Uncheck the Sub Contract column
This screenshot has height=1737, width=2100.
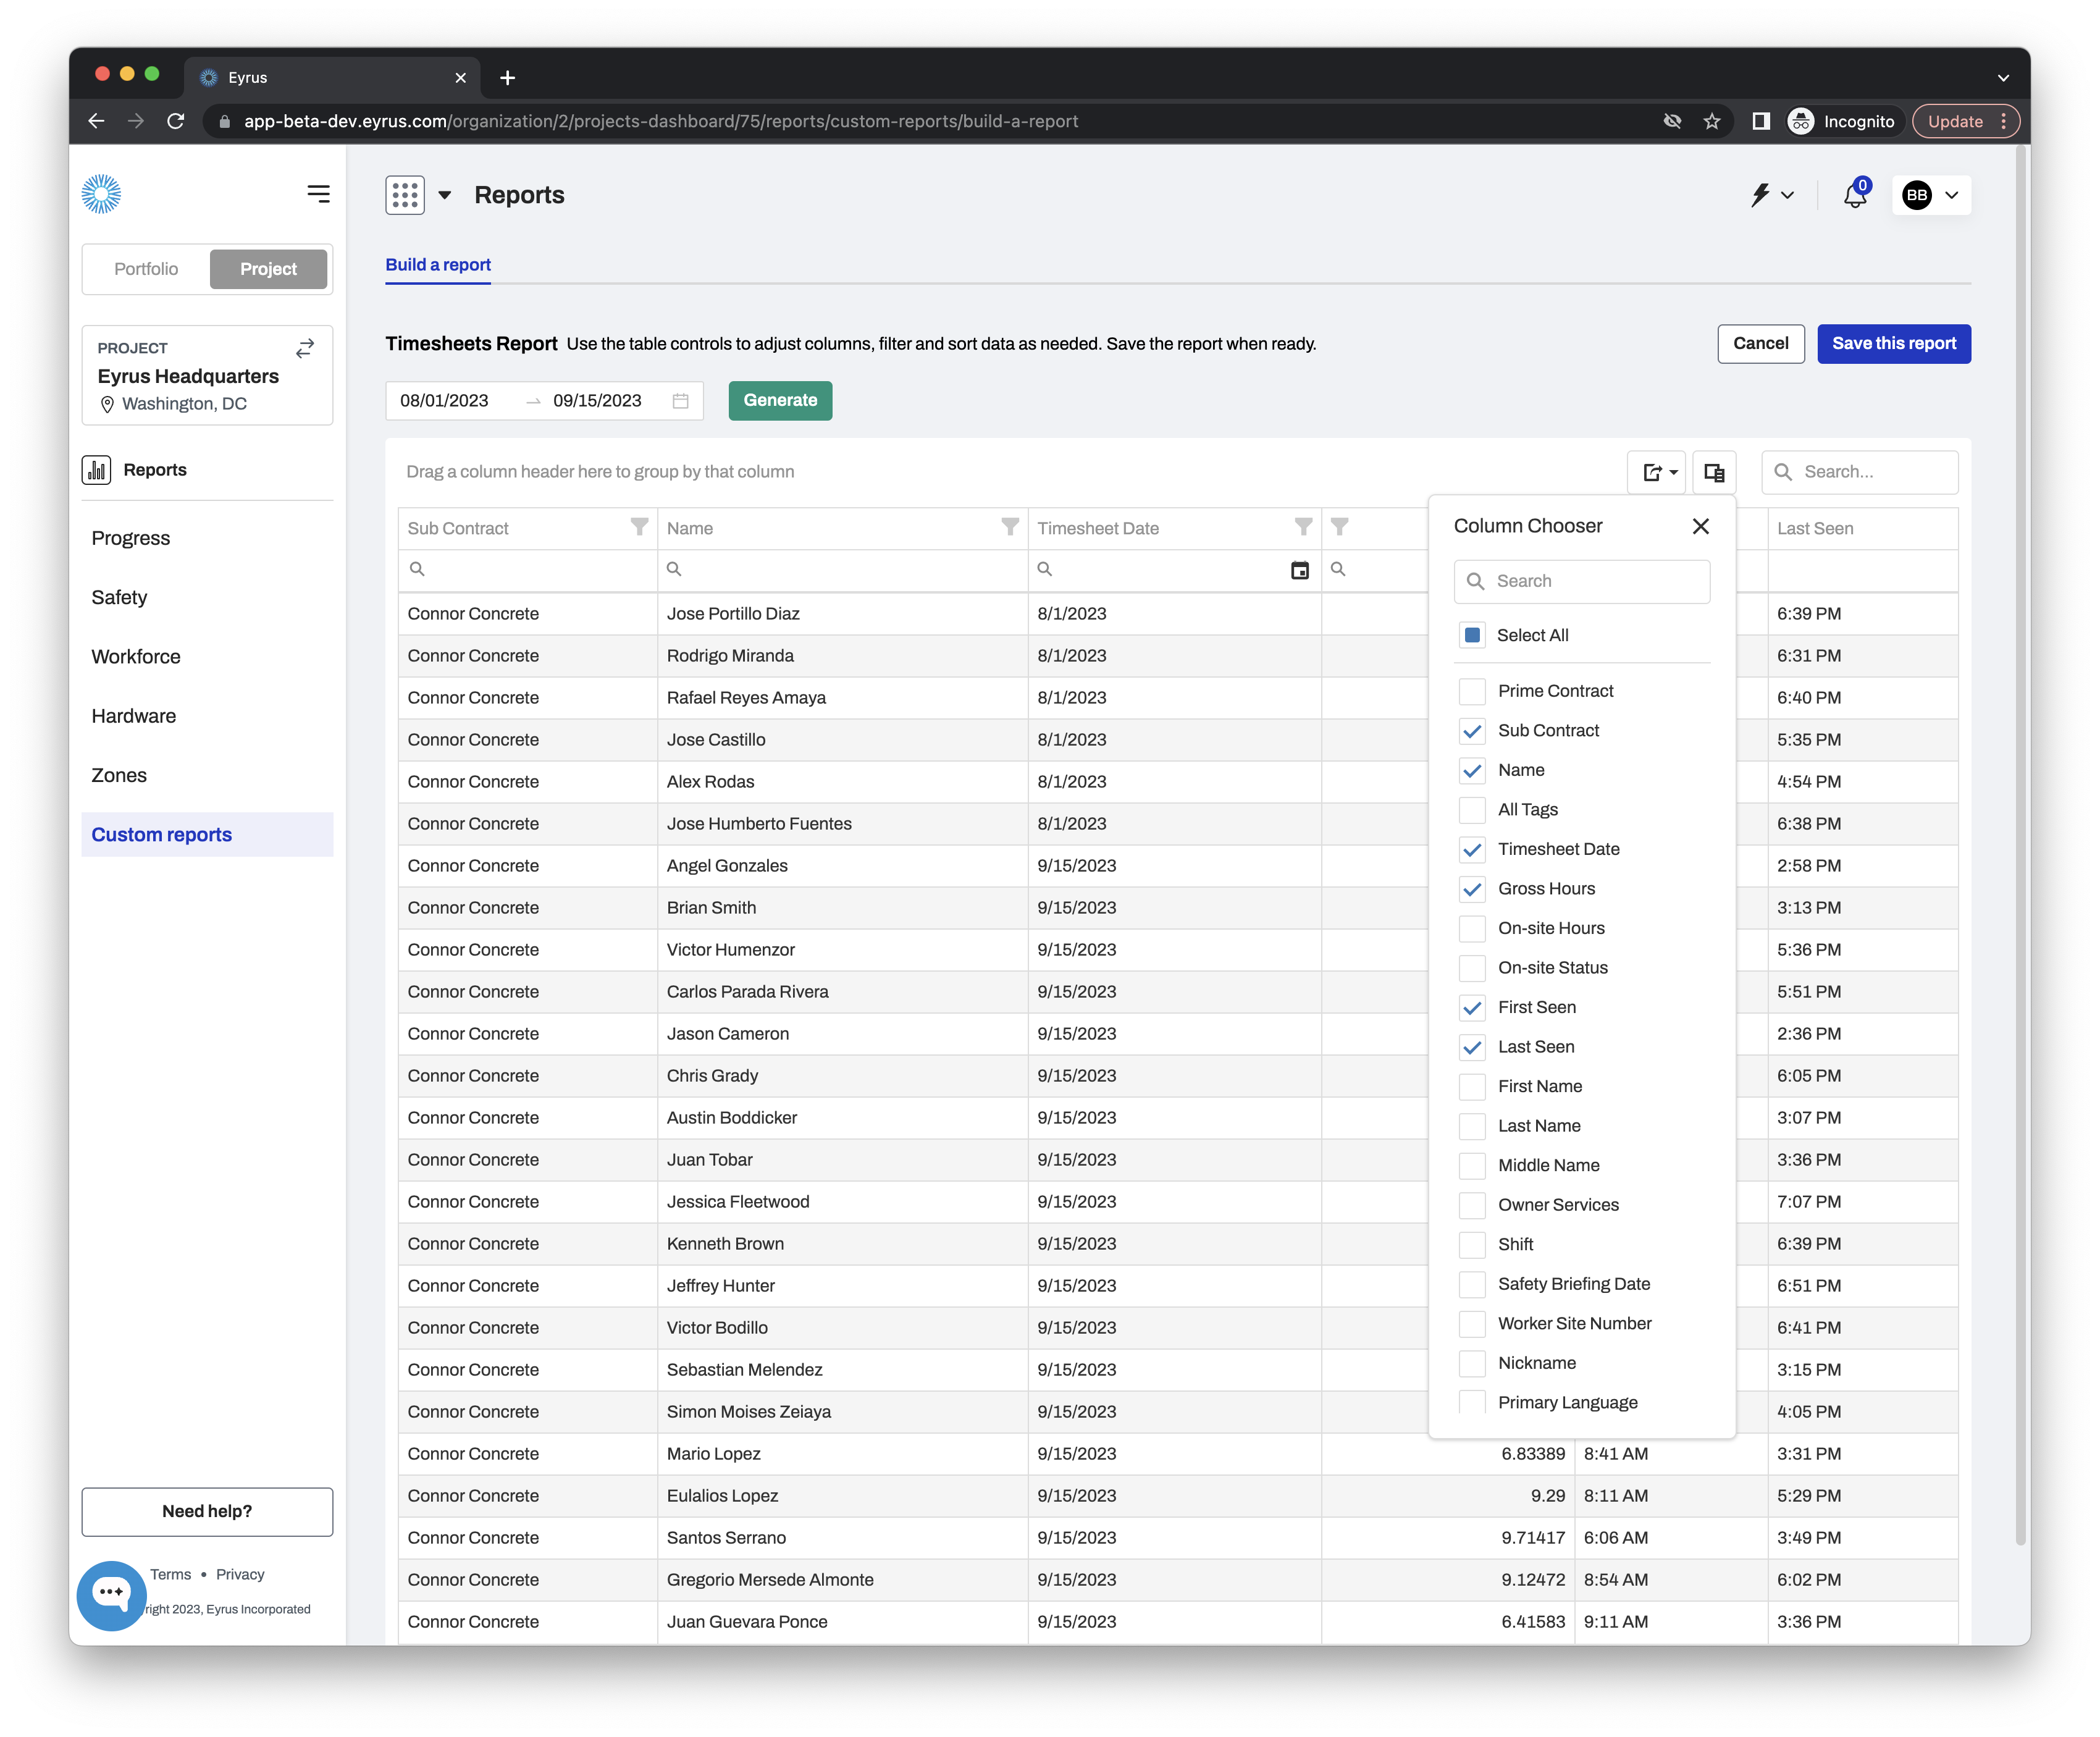(1472, 731)
